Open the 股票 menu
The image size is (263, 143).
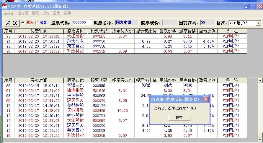tap(35, 13)
